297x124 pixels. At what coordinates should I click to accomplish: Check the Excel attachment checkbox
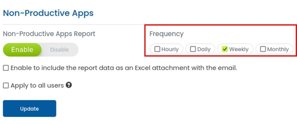(x=6, y=68)
